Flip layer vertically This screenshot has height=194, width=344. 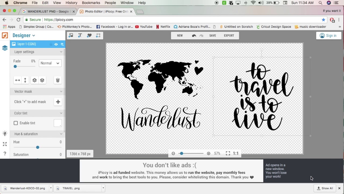(x=25, y=80)
